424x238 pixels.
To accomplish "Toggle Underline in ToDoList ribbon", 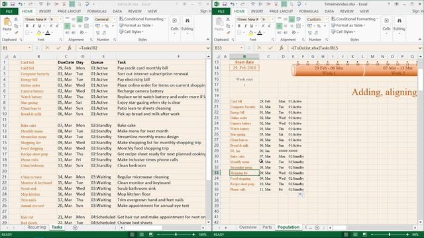I will [40, 26].
